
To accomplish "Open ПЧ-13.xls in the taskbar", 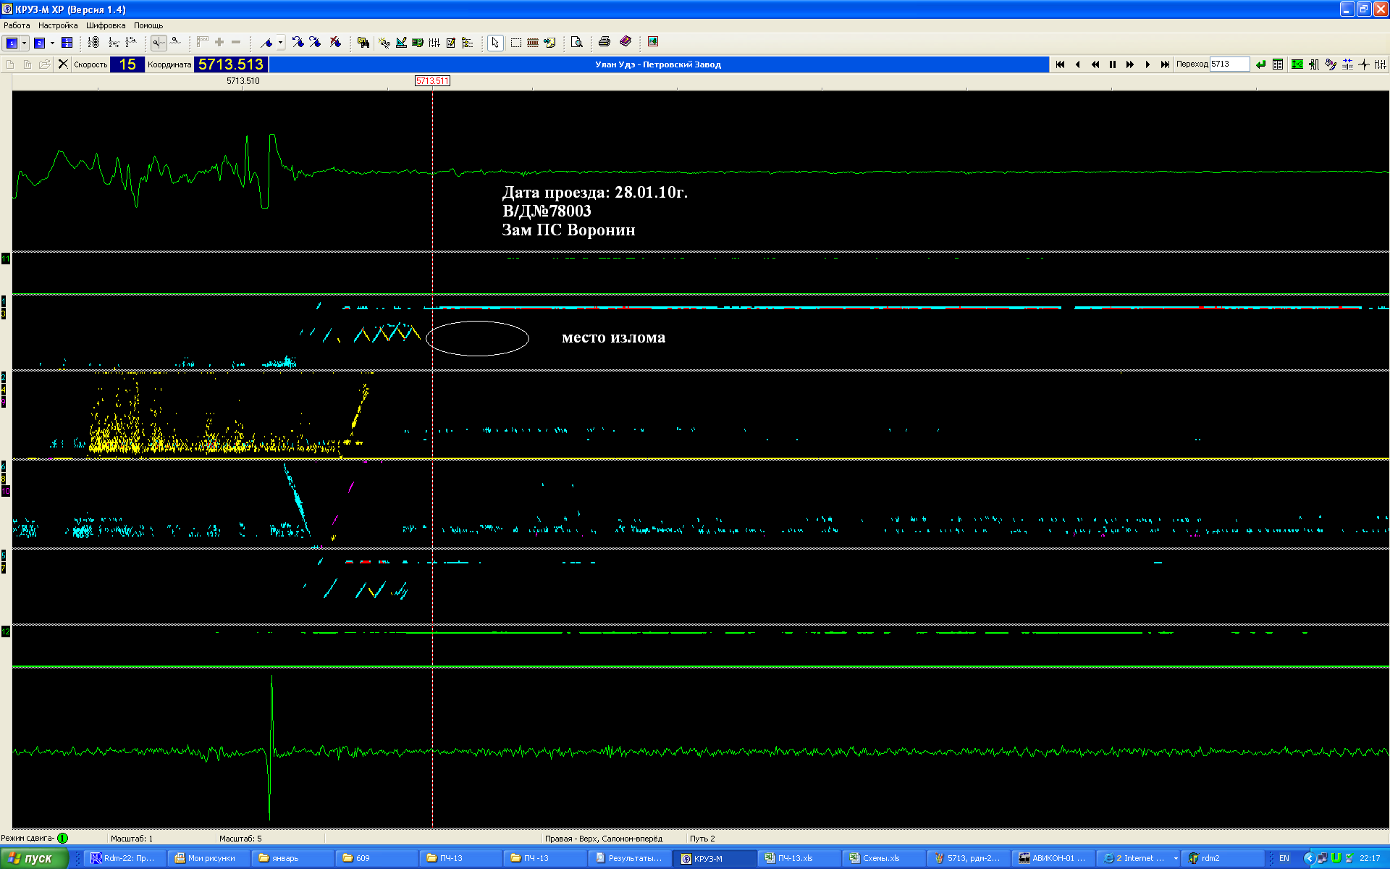I will click(x=798, y=858).
